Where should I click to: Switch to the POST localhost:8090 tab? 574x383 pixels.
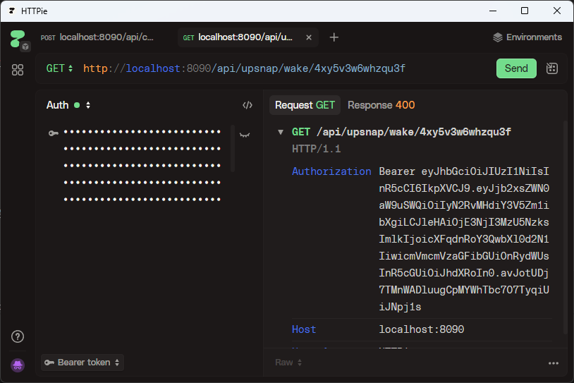point(97,37)
